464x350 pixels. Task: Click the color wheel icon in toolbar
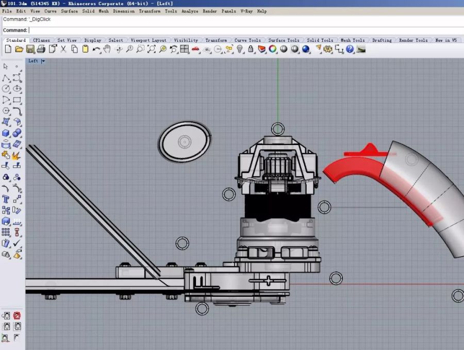272,49
